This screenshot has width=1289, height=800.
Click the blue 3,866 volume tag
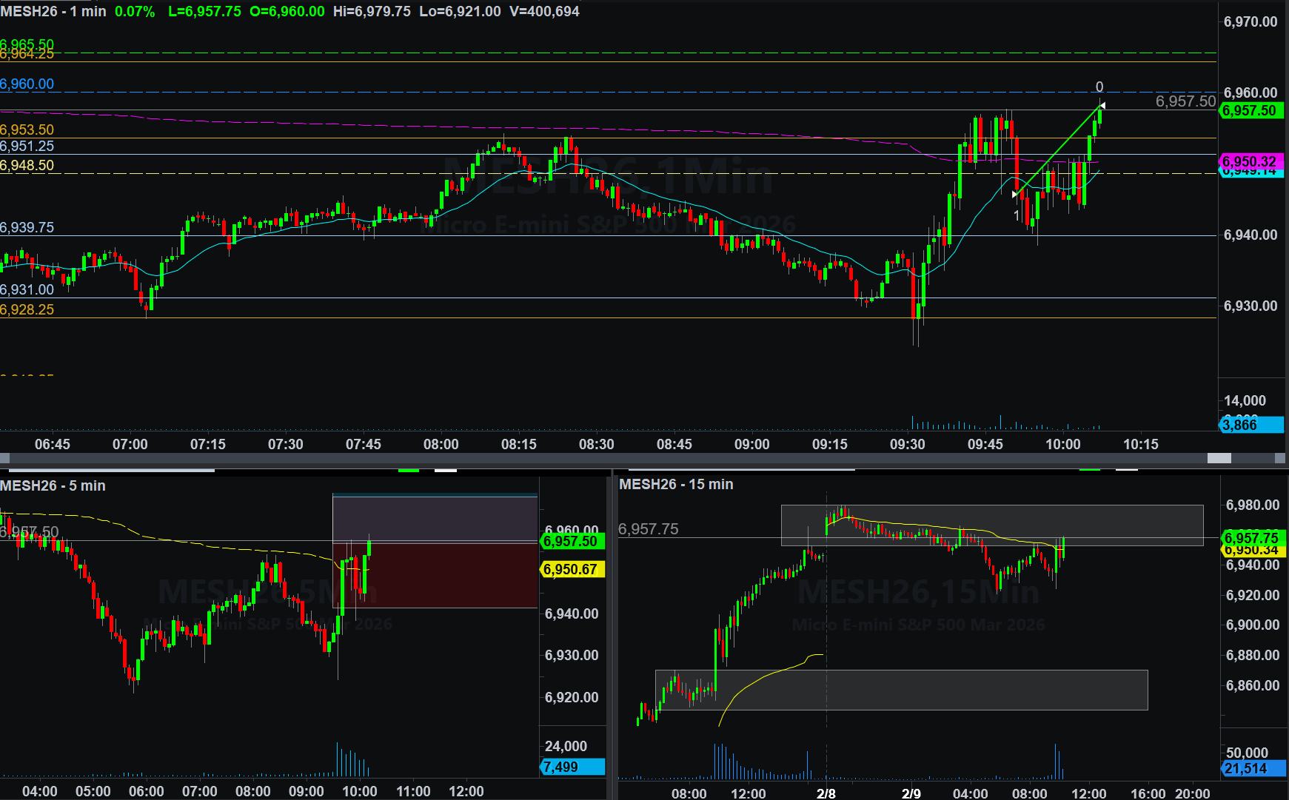point(1251,425)
